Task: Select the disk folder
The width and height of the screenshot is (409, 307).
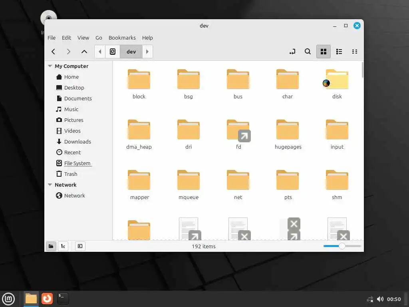Action: (x=337, y=84)
